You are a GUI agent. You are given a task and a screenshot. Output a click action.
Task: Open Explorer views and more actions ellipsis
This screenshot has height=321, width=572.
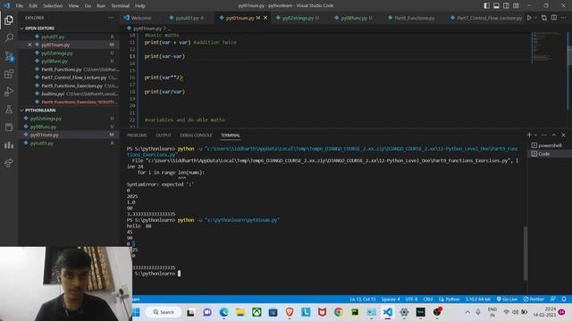111,18
